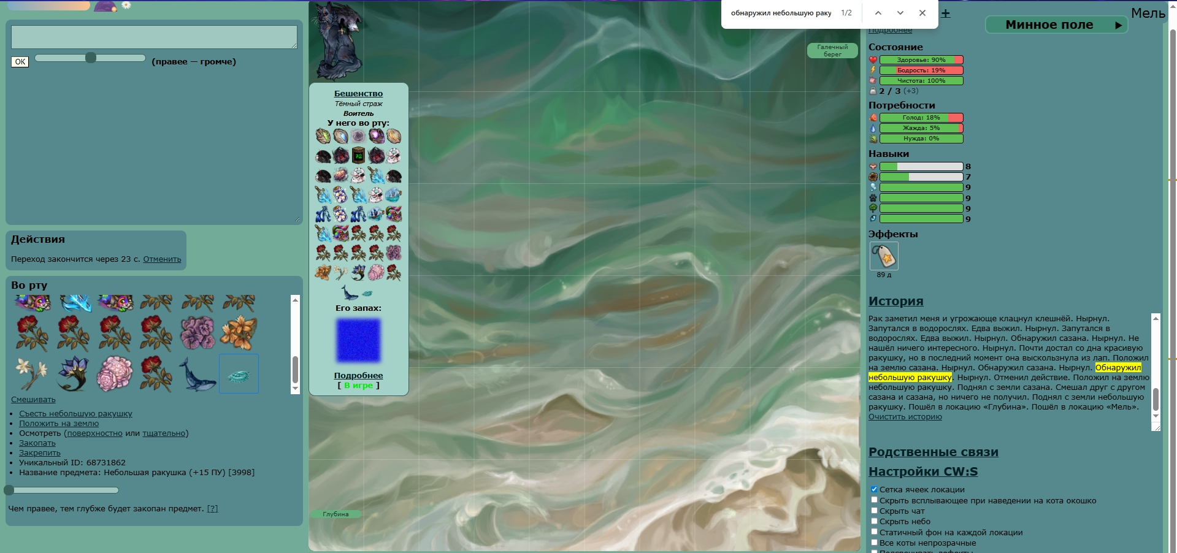Click the meat icon beside Голод
Image resolution: width=1177 pixels, height=553 pixels.
[x=873, y=118]
